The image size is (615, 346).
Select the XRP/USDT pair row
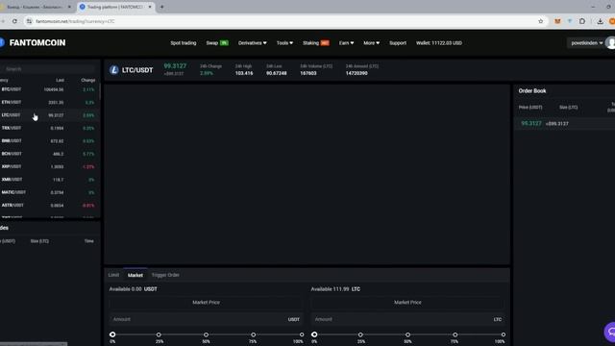49,166
